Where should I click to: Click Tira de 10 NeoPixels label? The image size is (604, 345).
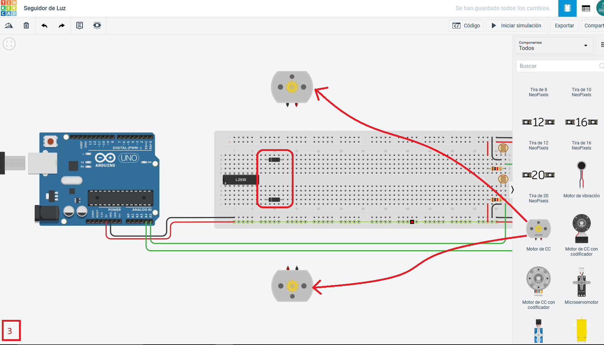(581, 92)
